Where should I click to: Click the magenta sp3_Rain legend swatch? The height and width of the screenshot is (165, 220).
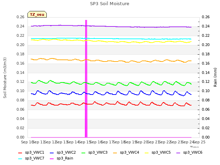(x=52, y=159)
